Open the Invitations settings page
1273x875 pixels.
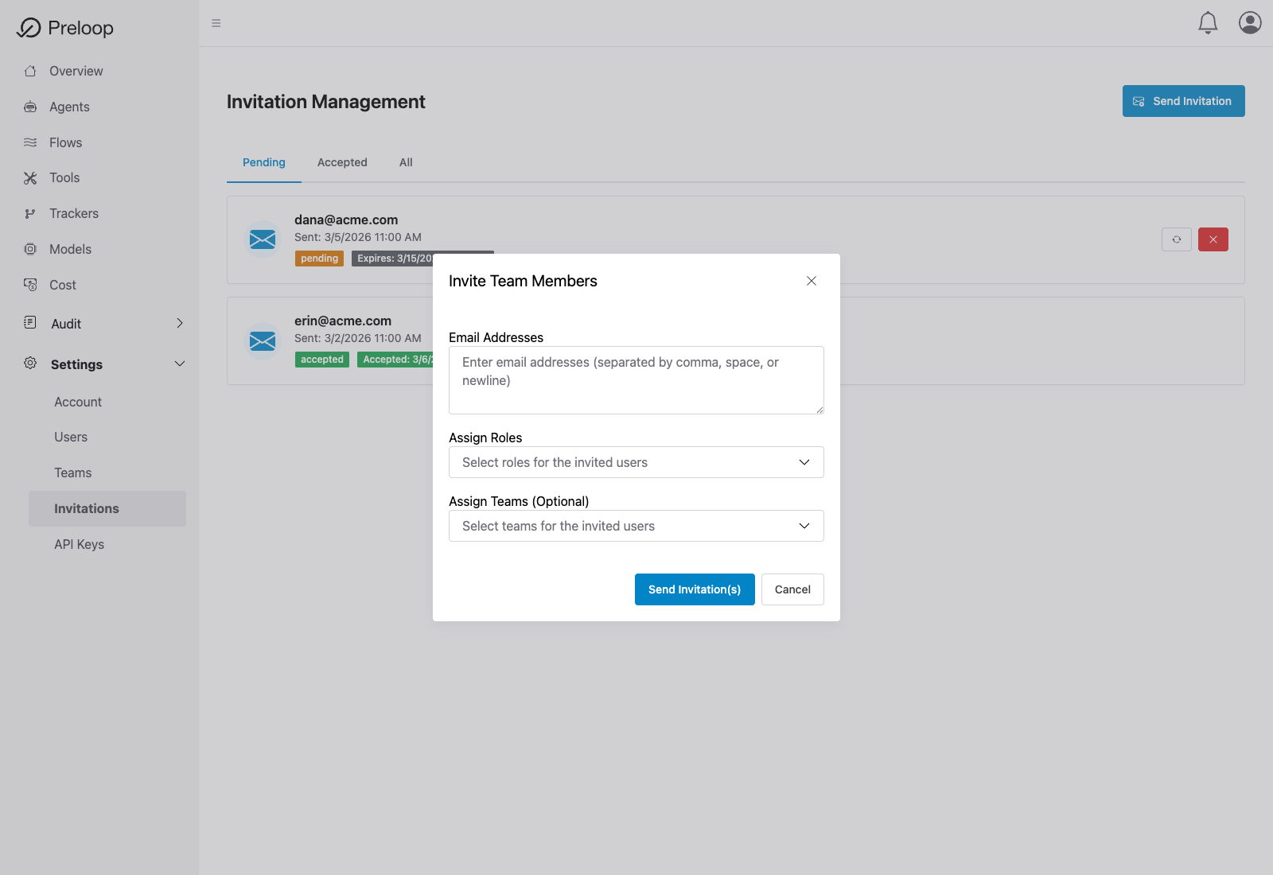(x=107, y=508)
